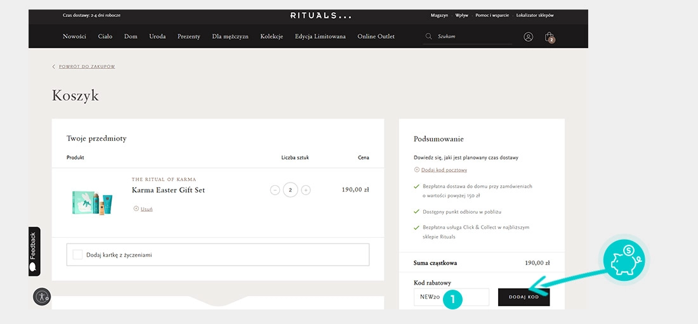Open the Kolekcje menu
This screenshot has width=698, height=324.
(x=272, y=37)
